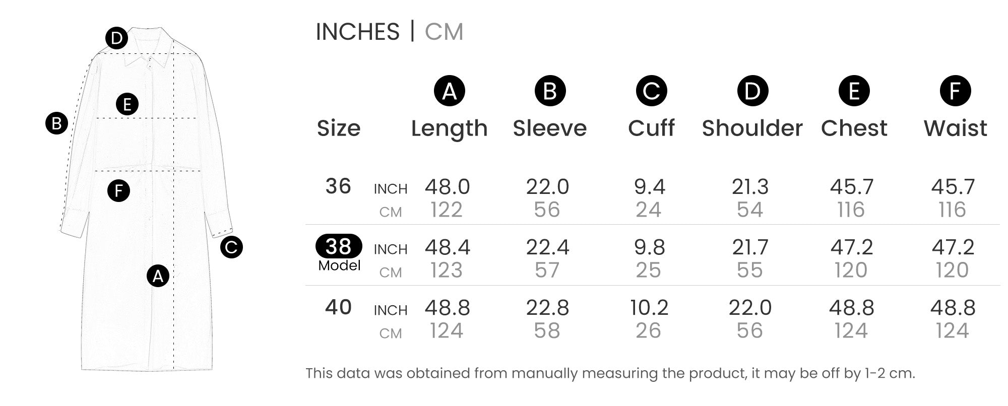The width and height of the screenshot is (1008, 406).
Task: Switch units to INCHES
Action: coord(357,32)
